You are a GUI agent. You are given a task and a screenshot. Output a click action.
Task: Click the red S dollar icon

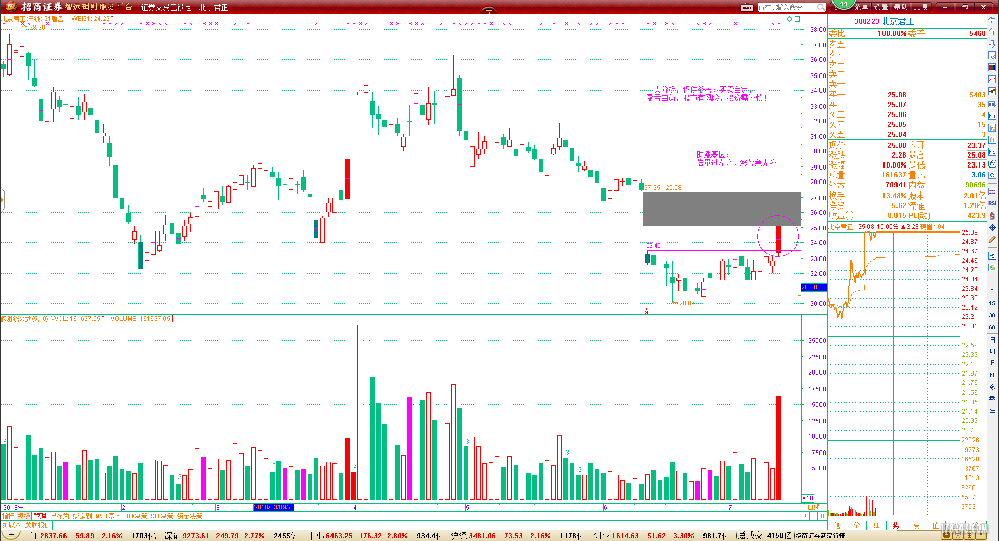click(992, 215)
